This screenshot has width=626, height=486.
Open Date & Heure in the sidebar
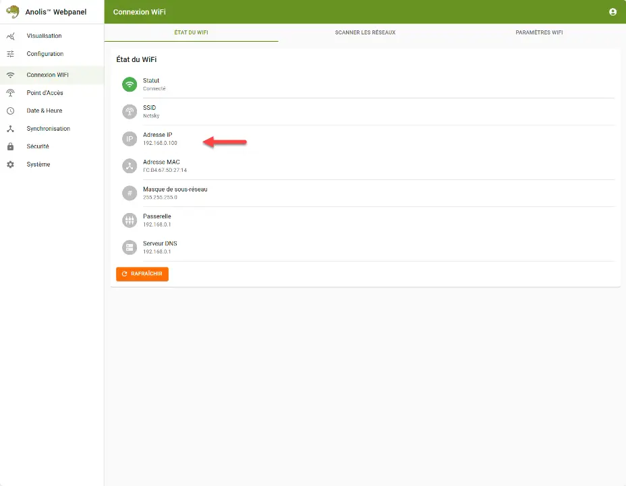tap(52, 111)
